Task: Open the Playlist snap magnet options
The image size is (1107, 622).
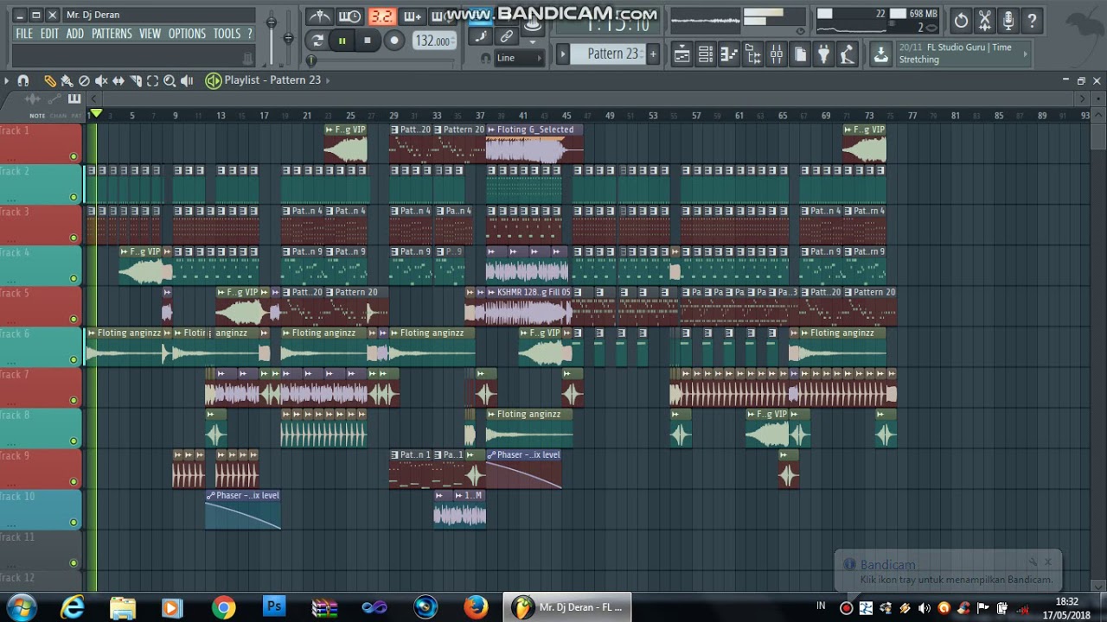Action: (x=23, y=80)
